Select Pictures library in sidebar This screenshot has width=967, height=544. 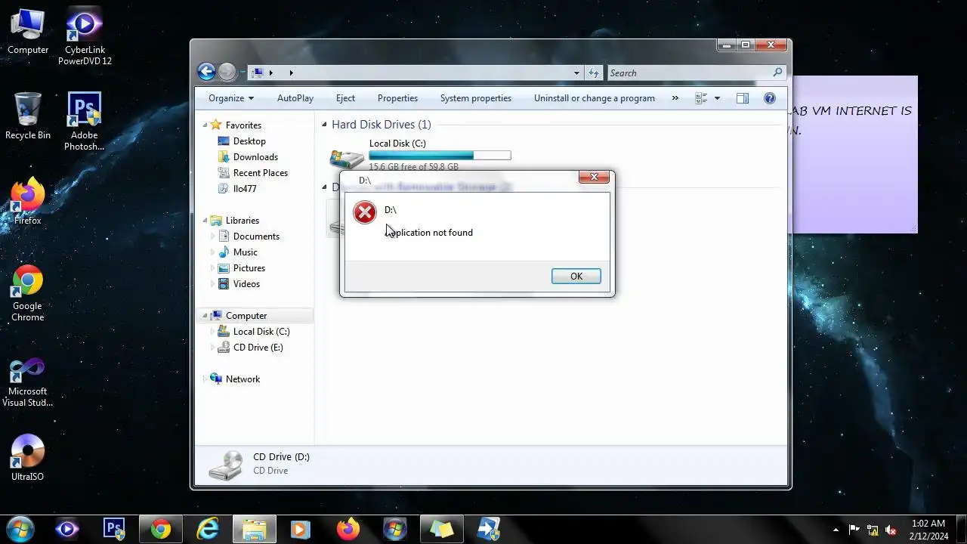pyautogui.click(x=249, y=268)
